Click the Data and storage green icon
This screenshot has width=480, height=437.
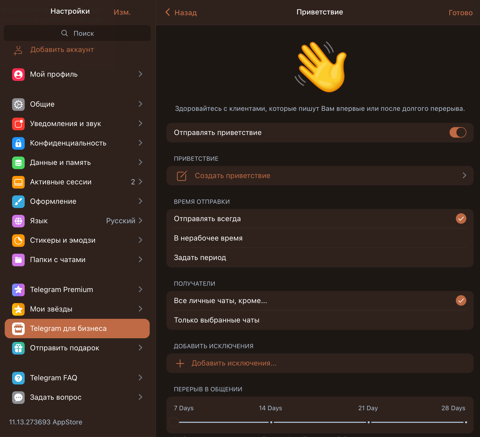18,163
